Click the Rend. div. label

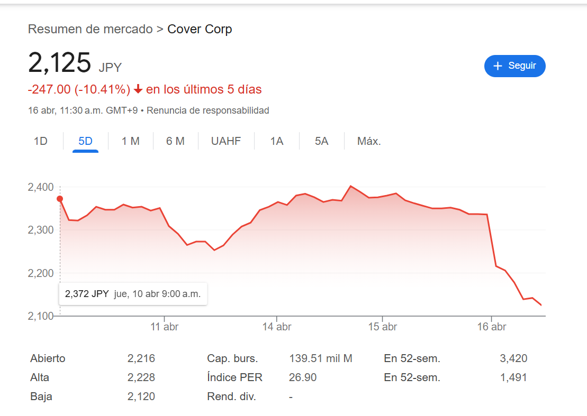point(231,396)
